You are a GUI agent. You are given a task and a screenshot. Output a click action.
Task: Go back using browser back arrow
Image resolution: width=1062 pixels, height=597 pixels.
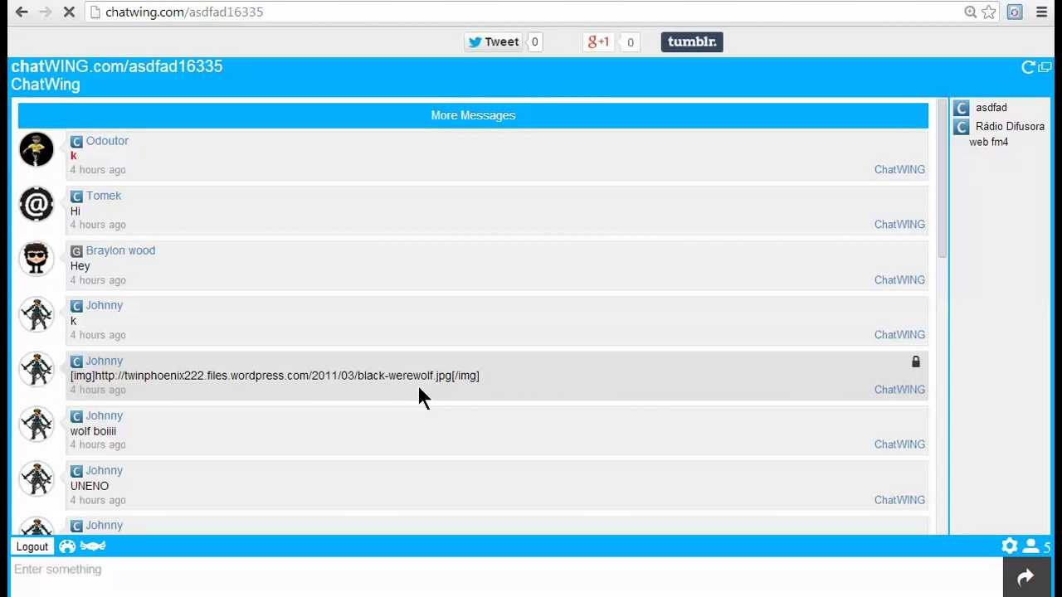22,12
